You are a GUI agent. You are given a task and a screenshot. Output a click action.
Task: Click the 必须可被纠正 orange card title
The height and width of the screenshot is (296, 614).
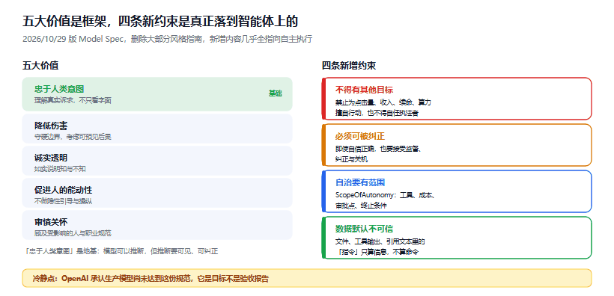click(360, 136)
